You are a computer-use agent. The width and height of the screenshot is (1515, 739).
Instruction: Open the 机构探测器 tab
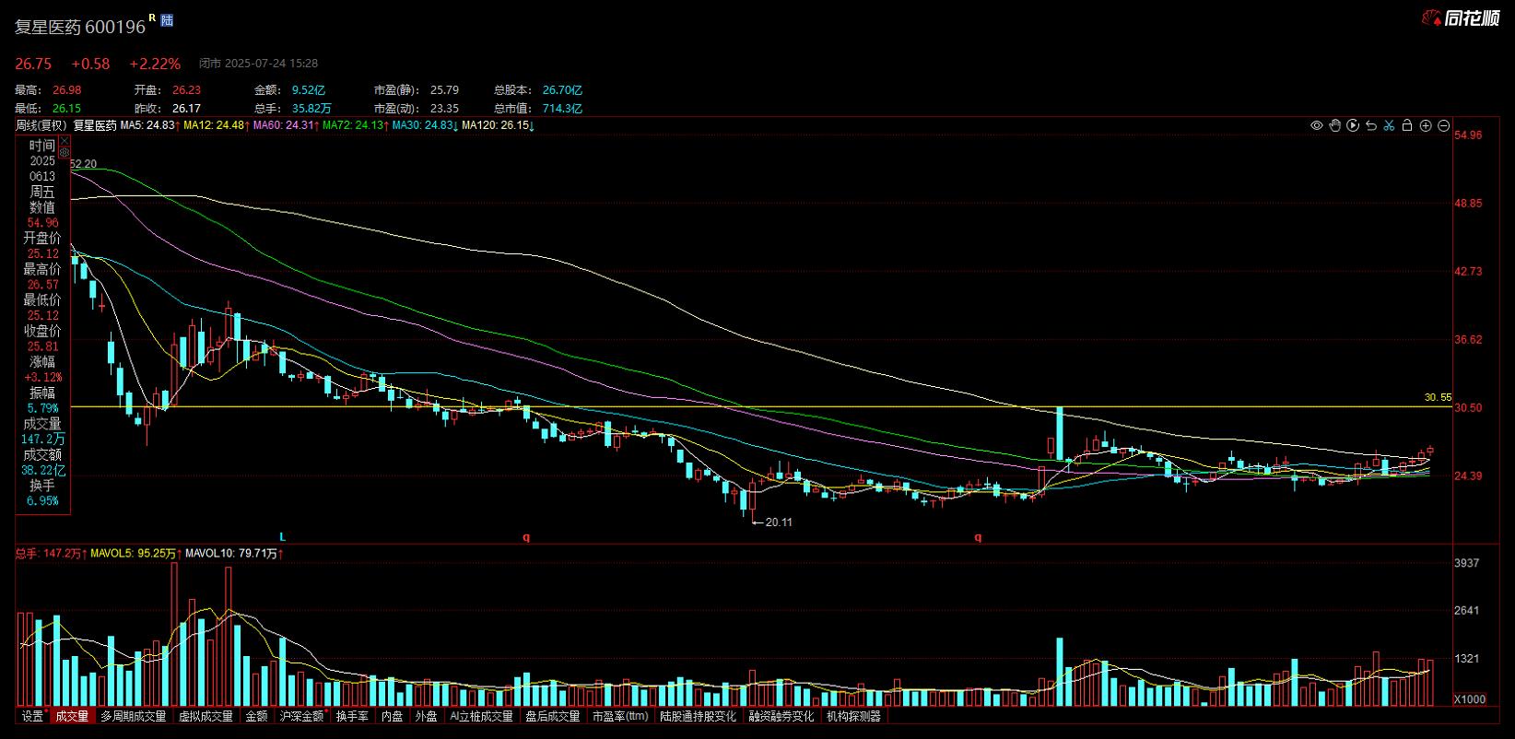click(854, 716)
